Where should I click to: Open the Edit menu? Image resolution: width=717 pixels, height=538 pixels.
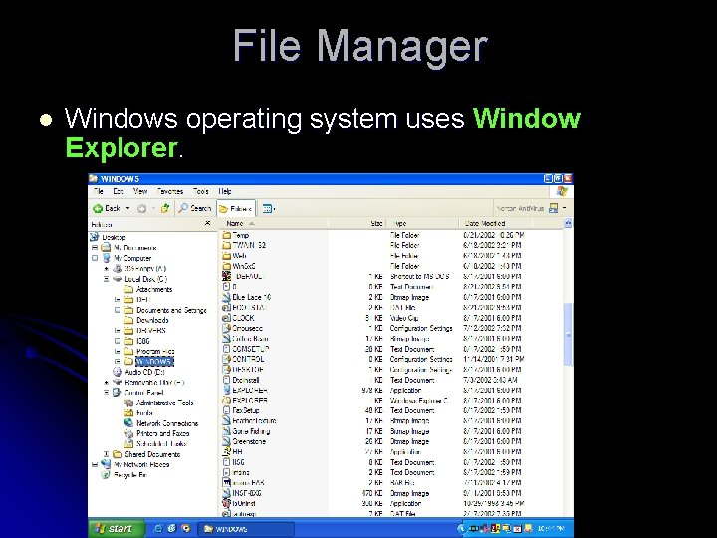click(119, 191)
